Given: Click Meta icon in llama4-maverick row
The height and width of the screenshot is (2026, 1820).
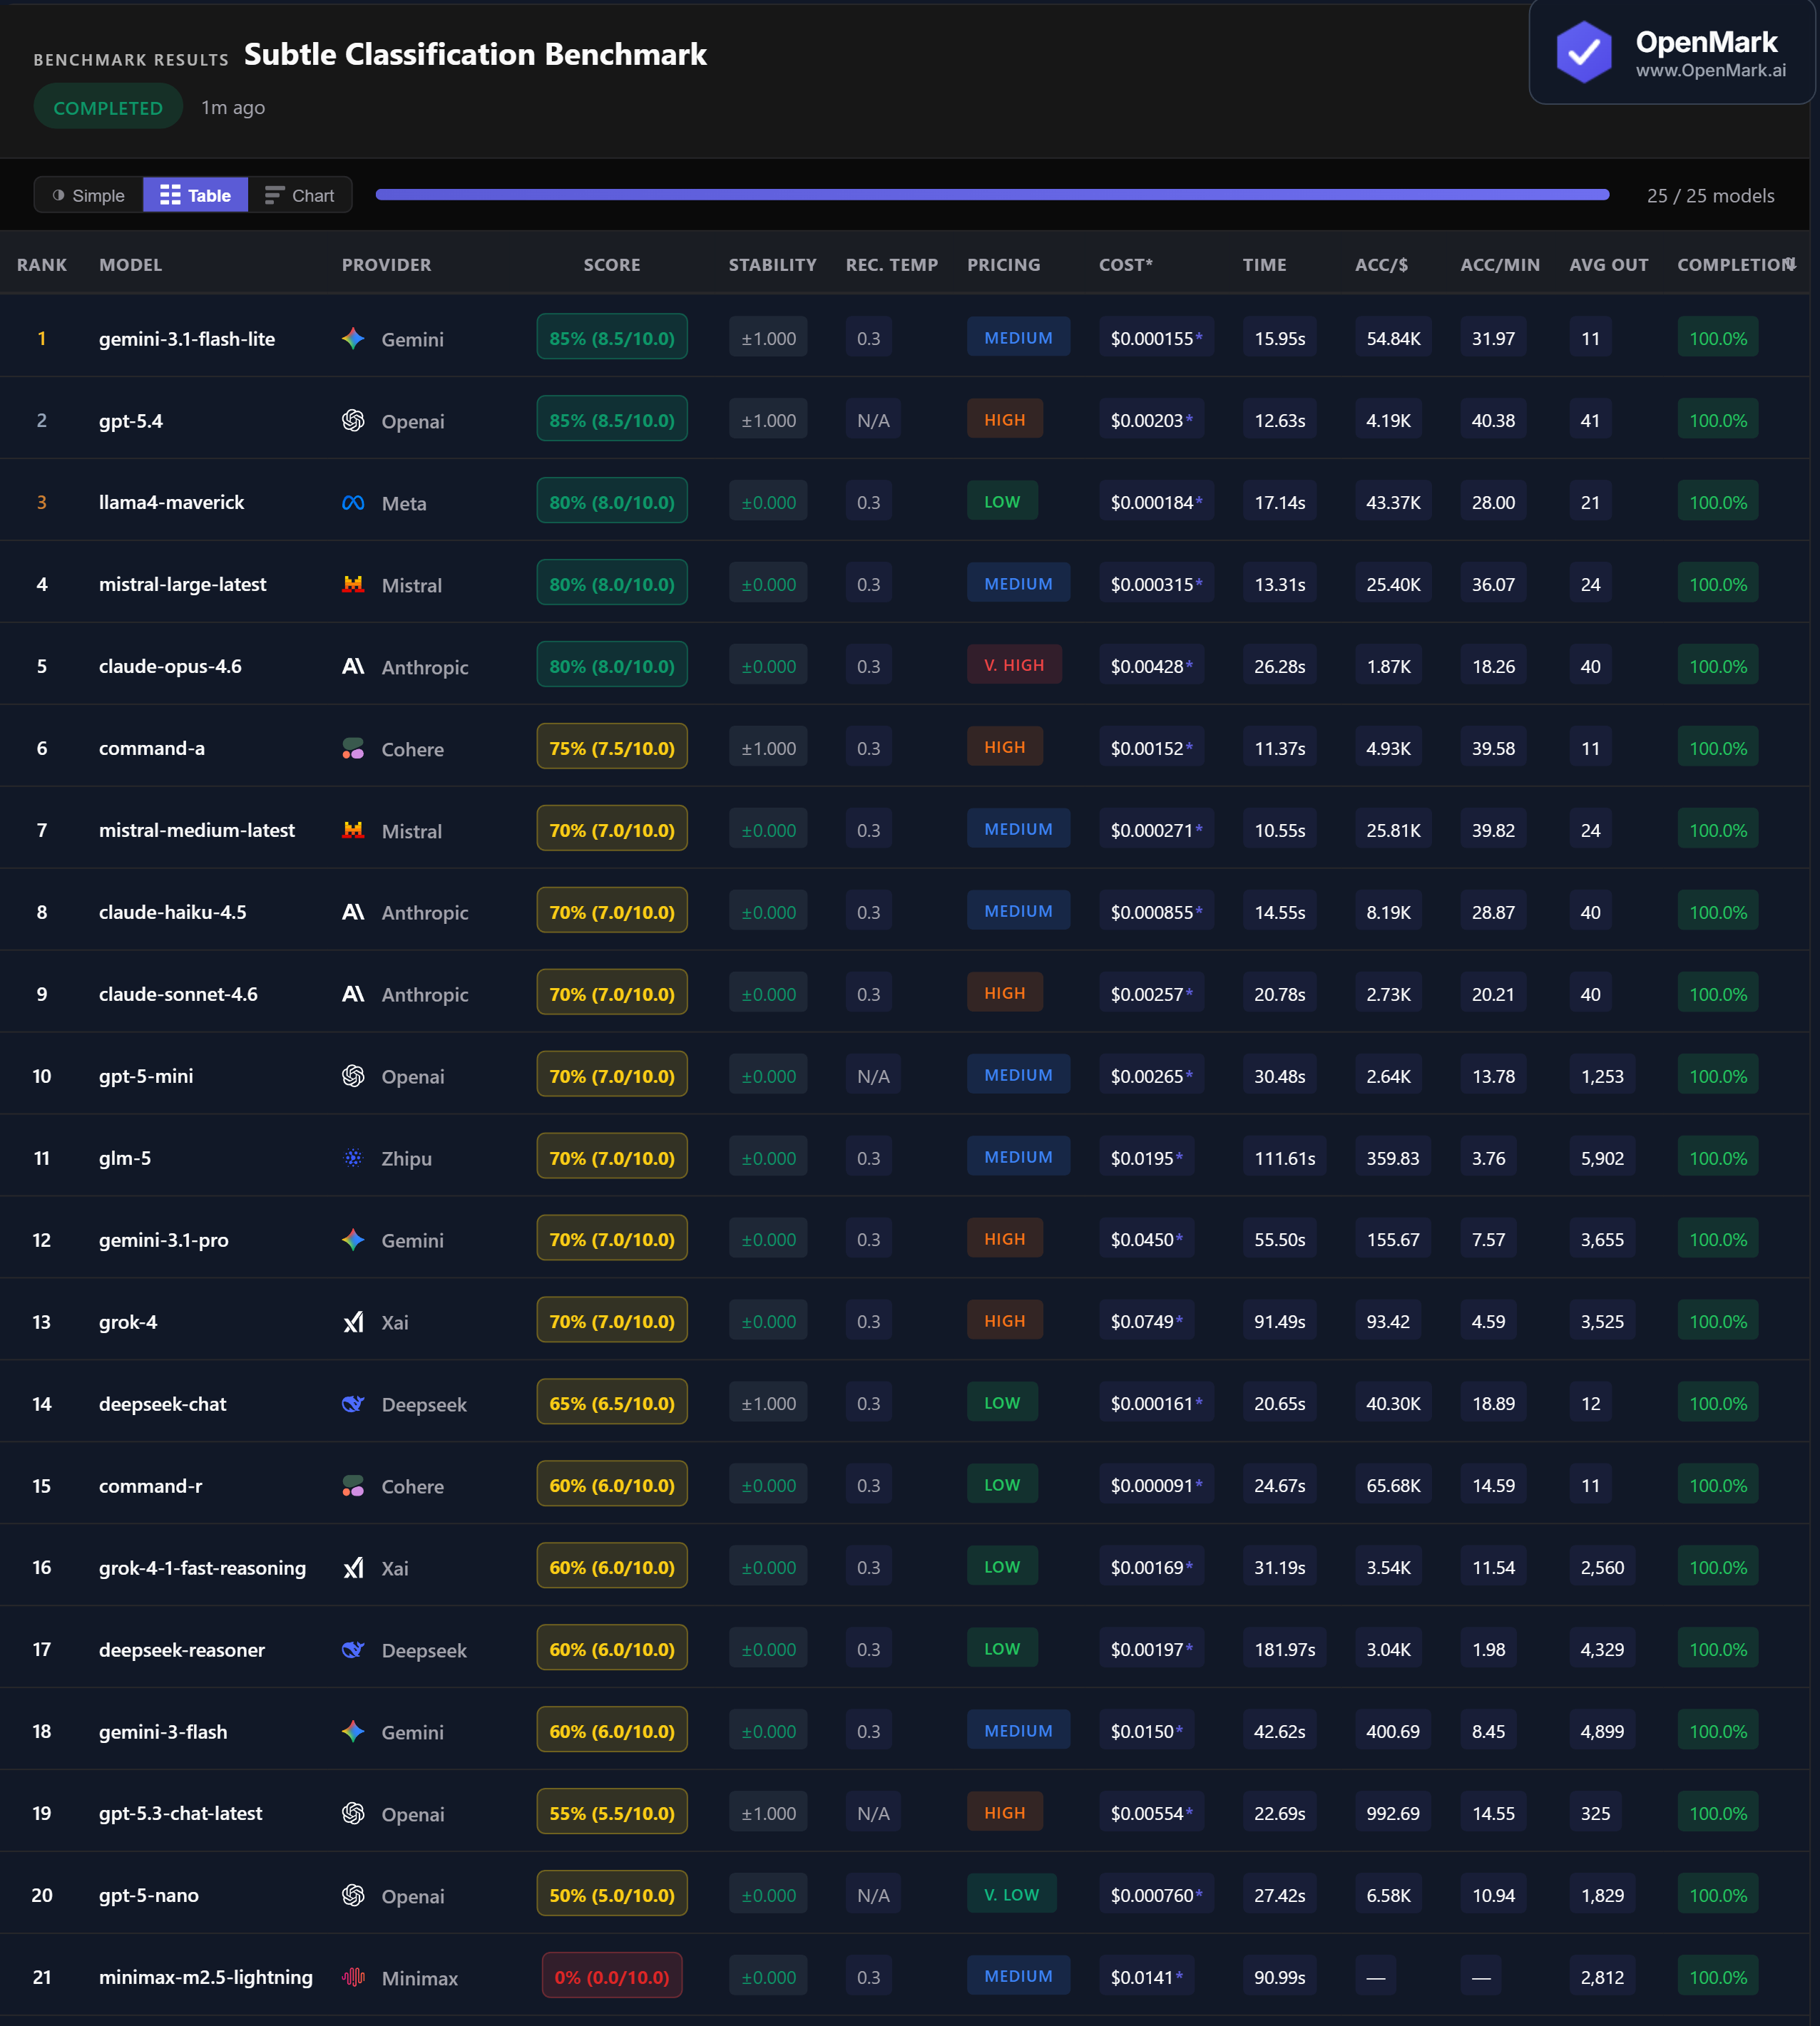Looking at the screenshot, I should click(x=353, y=503).
